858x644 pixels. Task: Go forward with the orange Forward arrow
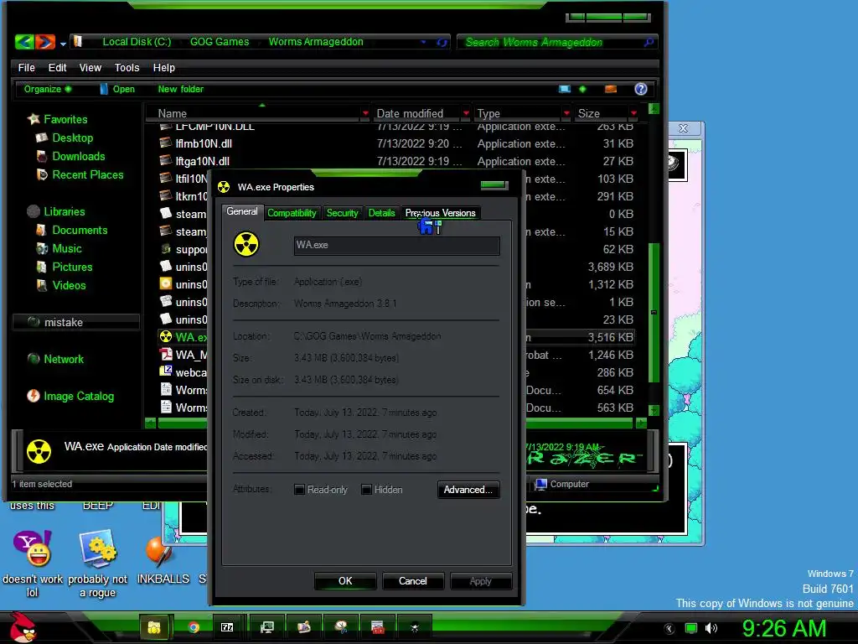pos(45,42)
